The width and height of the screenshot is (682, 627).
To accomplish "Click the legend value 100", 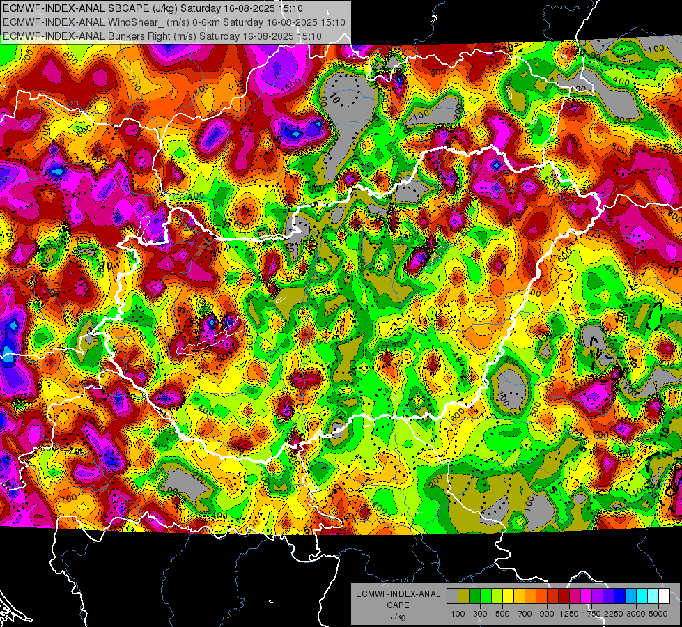I will tap(458, 614).
